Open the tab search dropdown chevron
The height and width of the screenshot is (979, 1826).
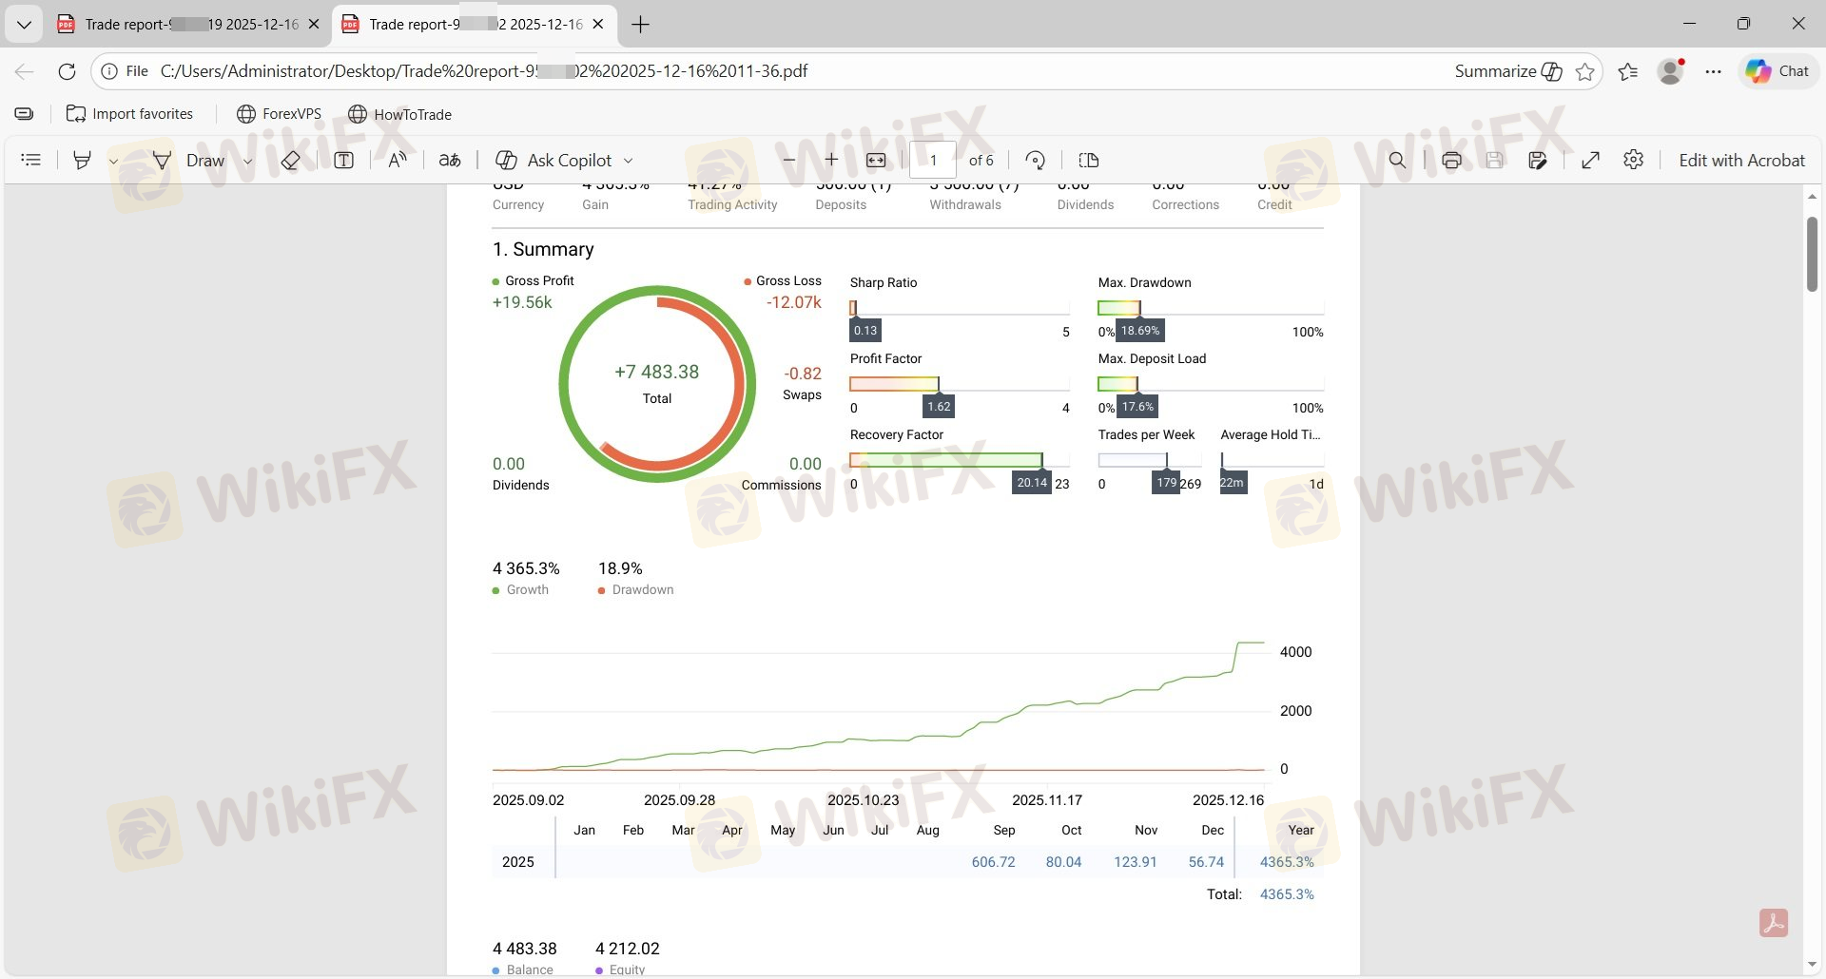coord(24,25)
